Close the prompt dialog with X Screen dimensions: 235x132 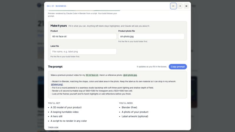186,6
